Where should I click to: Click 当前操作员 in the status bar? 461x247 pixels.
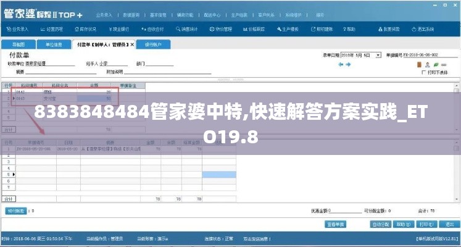click(x=105, y=239)
